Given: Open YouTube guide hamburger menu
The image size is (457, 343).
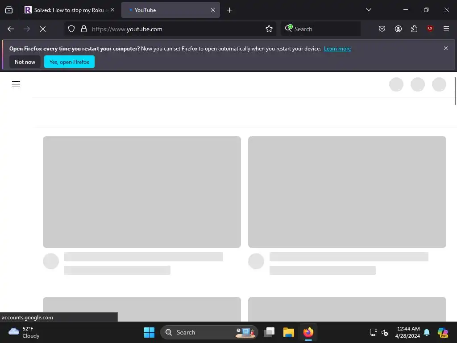Looking at the screenshot, I should tap(16, 84).
